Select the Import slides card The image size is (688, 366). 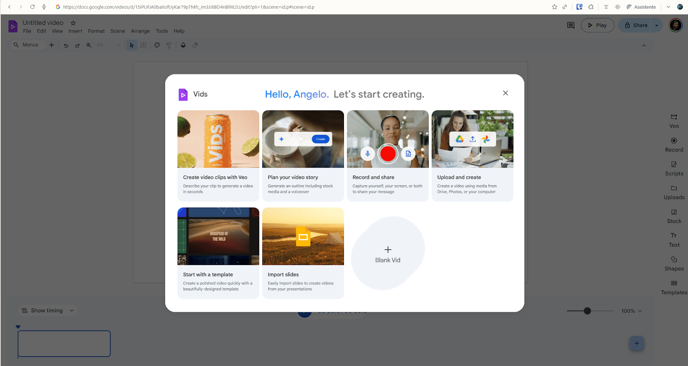click(303, 253)
